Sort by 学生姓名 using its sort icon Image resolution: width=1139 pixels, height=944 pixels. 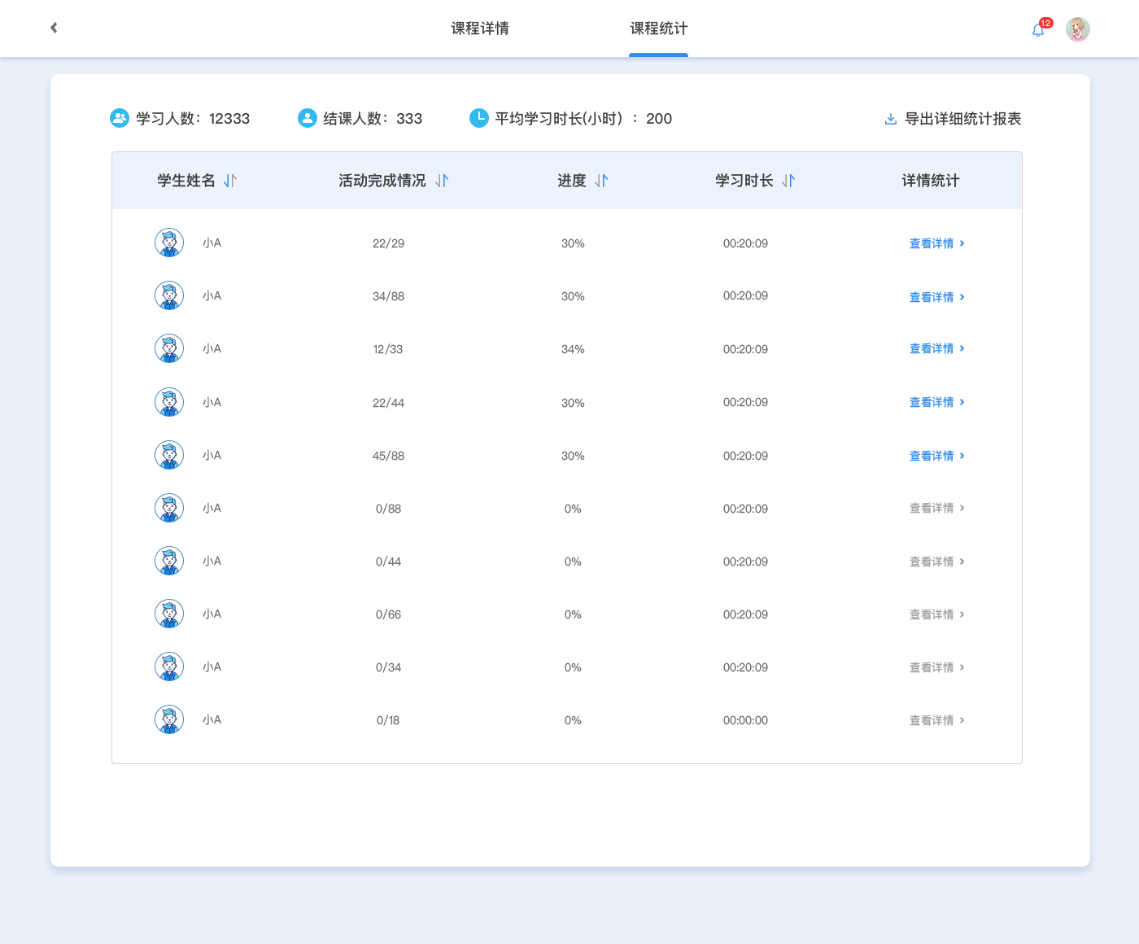[x=230, y=181]
